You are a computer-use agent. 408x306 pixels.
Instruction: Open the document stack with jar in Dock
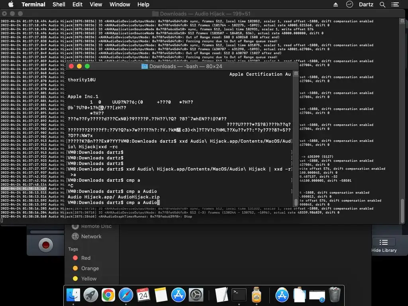pyautogui.click(x=300, y=295)
